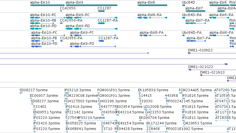Select transcript CG42656-RA
The image size is (236, 133).
[61, 23]
